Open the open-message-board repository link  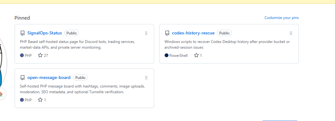49,77
